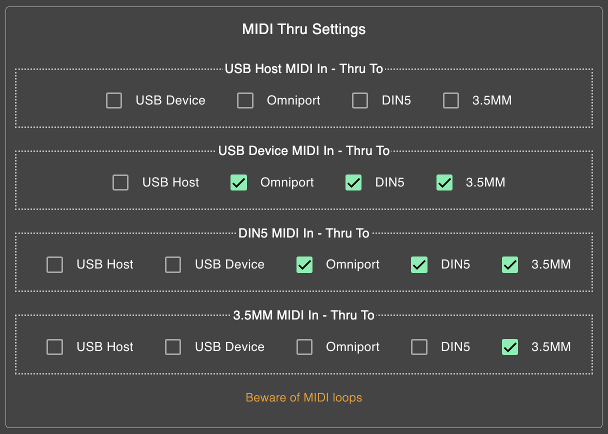Screen dimensions: 608x434
Task: Uncheck 3.5MM under USB Device MIDI In
Action: click(444, 182)
